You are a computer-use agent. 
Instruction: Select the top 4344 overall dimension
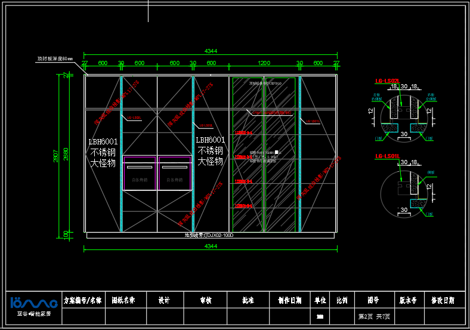tap(211, 51)
